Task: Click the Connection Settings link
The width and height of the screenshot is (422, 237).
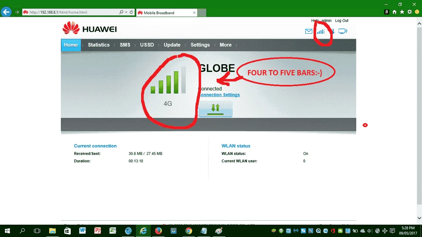Action: (x=219, y=95)
